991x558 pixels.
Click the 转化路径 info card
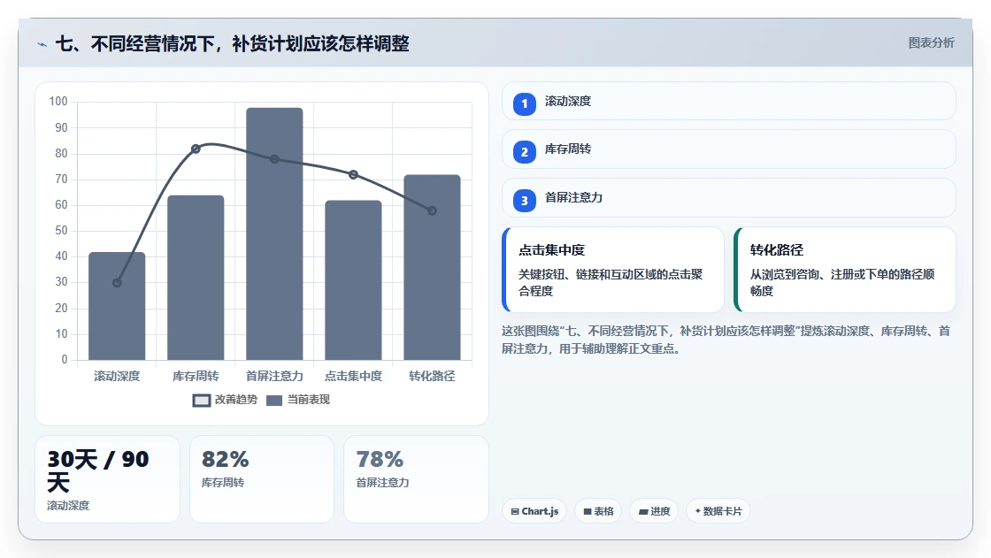coord(844,270)
